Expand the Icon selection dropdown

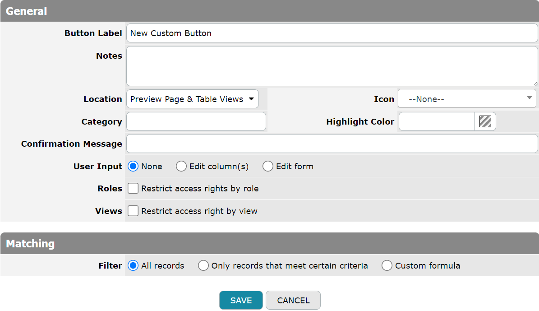[467, 99]
